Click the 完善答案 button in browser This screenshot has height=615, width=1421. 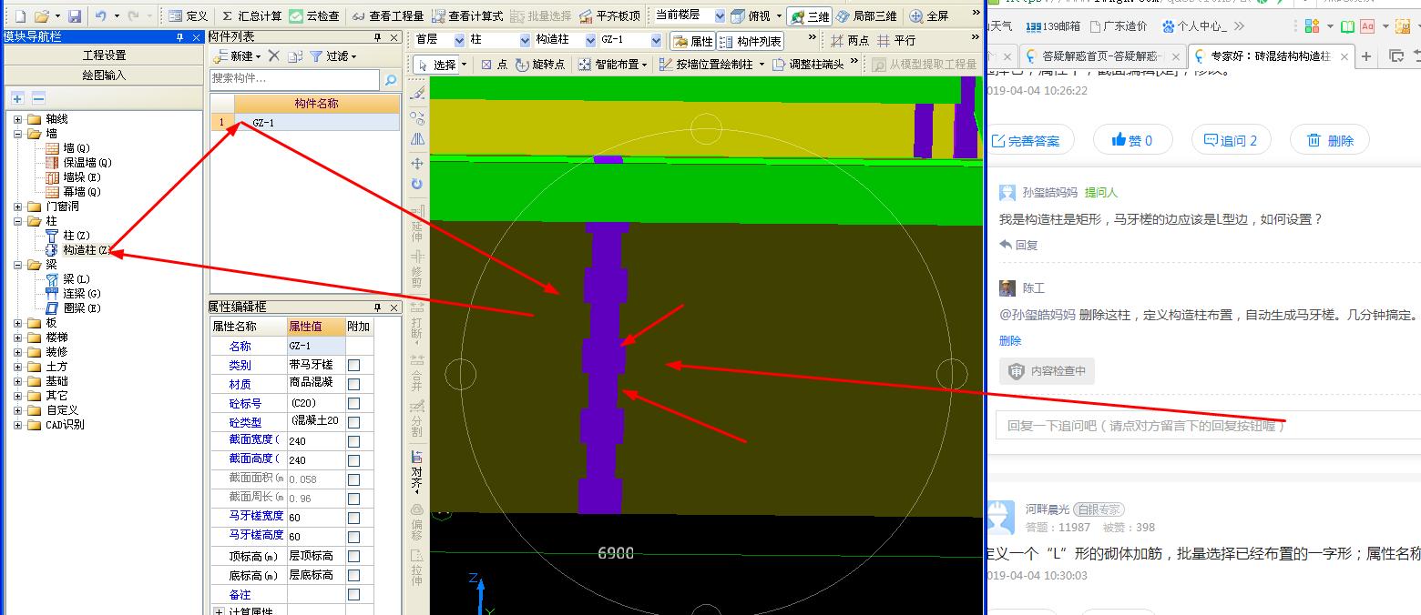tap(1026, 140)
